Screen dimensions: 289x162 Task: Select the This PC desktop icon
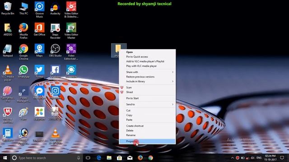(x=23, y=9)
